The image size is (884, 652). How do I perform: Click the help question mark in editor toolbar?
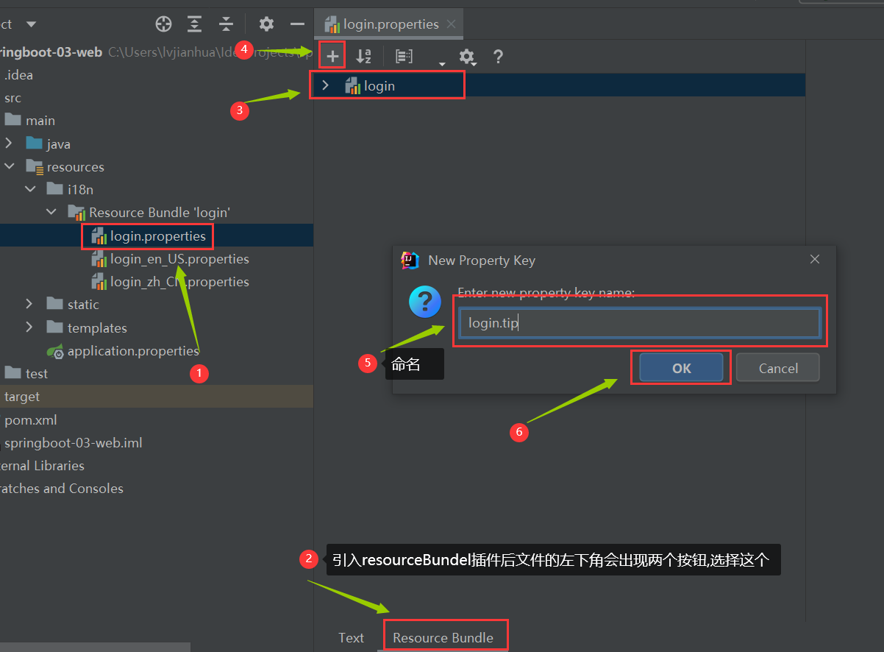[498, 56]
